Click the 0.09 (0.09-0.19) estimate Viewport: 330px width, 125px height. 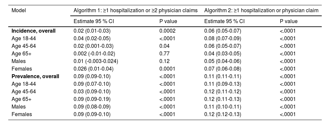(x=92, y=99)
